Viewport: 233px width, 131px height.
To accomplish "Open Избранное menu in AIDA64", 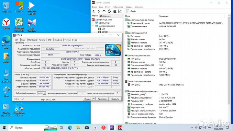I will (118, 7).
